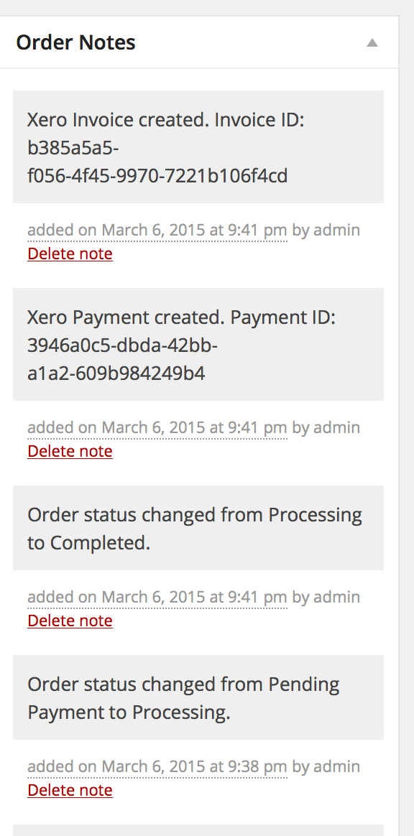414x836 pixels.
Task: Click the Processing to Completed note timestamp
Action: [x=157, y=597]
